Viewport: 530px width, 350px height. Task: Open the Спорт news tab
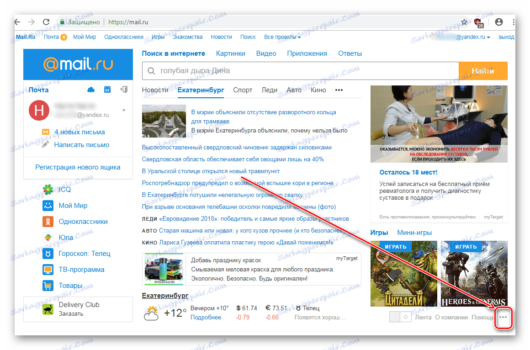pos(243,90)
